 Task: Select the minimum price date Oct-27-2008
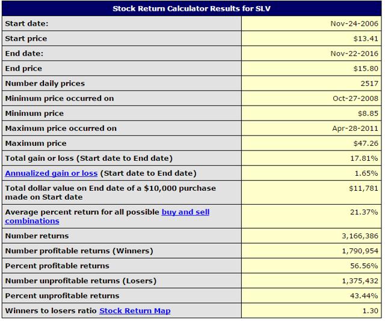click(x=356, y=98)
